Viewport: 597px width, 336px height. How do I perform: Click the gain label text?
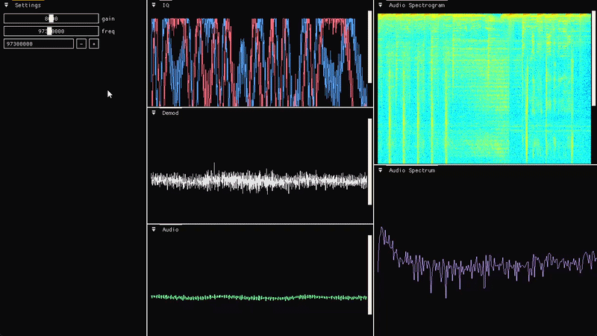(x=108, y=19)
